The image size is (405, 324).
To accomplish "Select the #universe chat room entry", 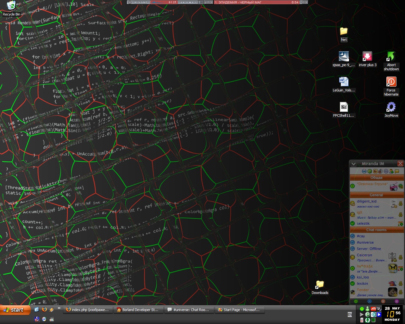I will click(365, 242).
